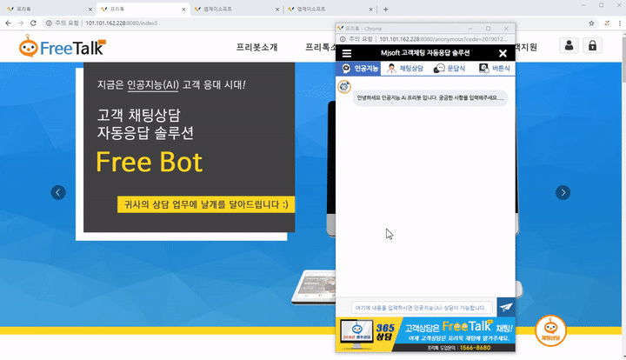
Task: Click the popup window address URL
Action: [x=443, y=39]
